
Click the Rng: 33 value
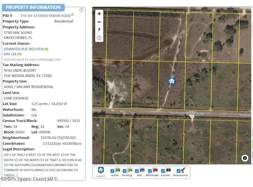(38, 126)
